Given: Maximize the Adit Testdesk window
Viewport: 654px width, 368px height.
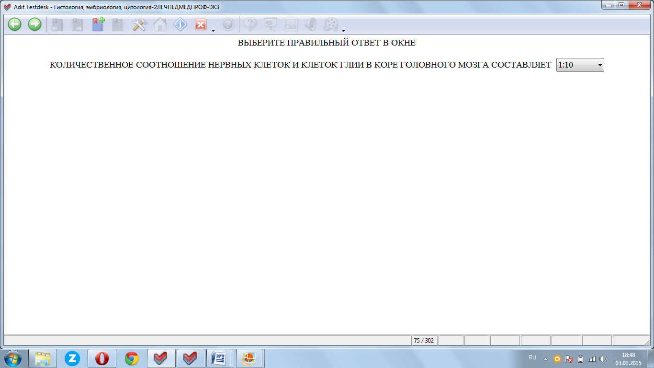Looking at the screenshot, I should click(x=622, y=5).
